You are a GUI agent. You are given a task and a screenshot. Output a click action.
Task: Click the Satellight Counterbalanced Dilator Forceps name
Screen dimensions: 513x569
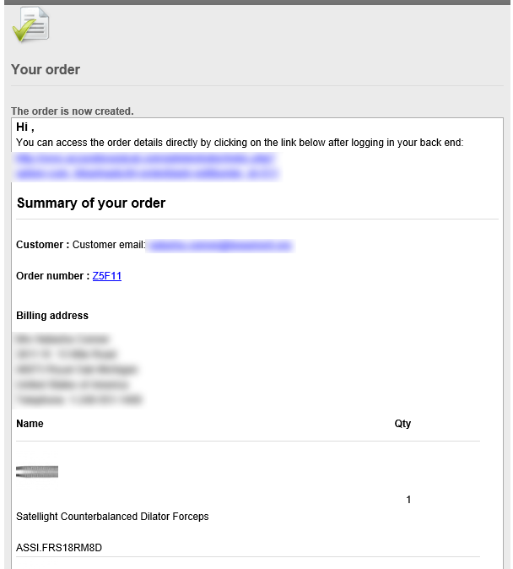click(112, 517)
